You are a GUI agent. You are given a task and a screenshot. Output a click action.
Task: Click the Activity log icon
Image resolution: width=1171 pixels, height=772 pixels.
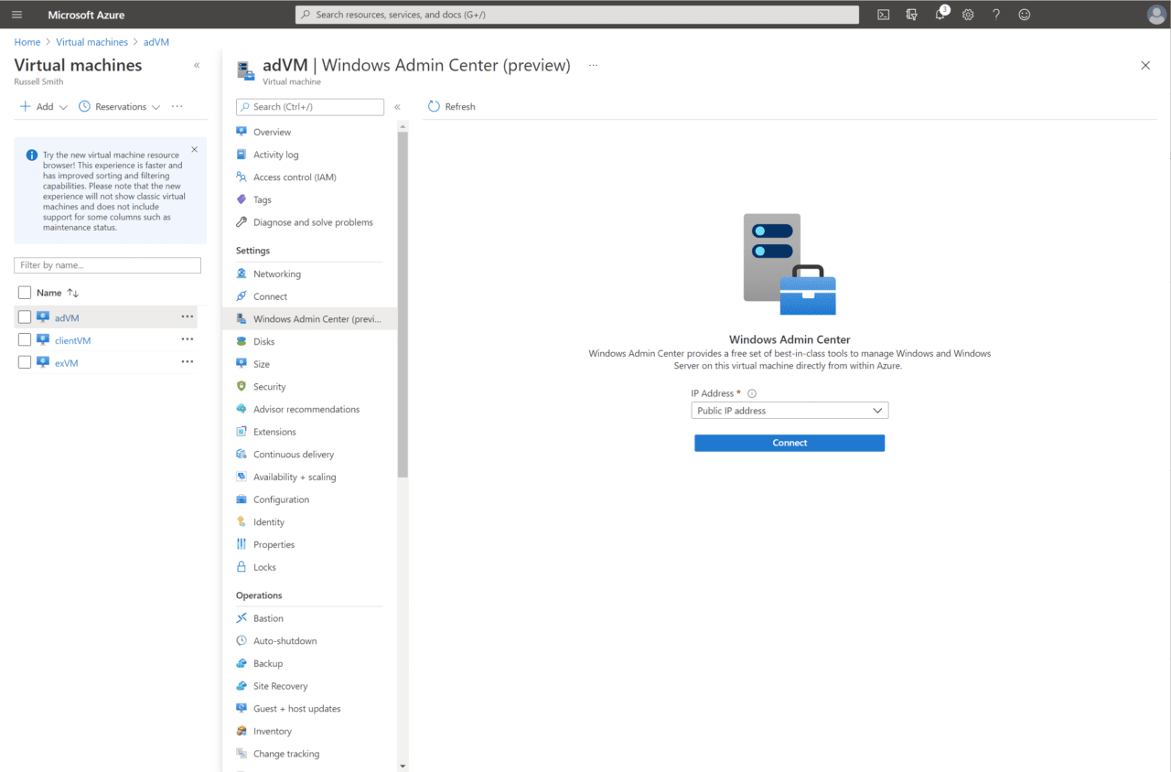(x=242, y=155)
